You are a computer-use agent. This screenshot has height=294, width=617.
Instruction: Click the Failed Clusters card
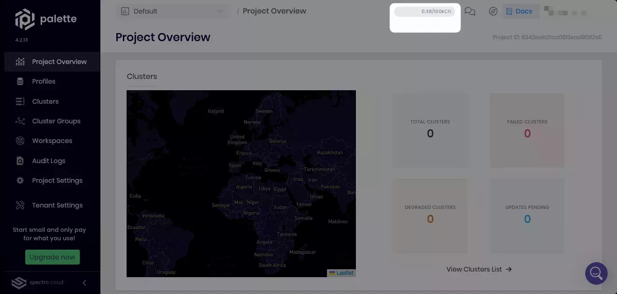coord(527,130)
